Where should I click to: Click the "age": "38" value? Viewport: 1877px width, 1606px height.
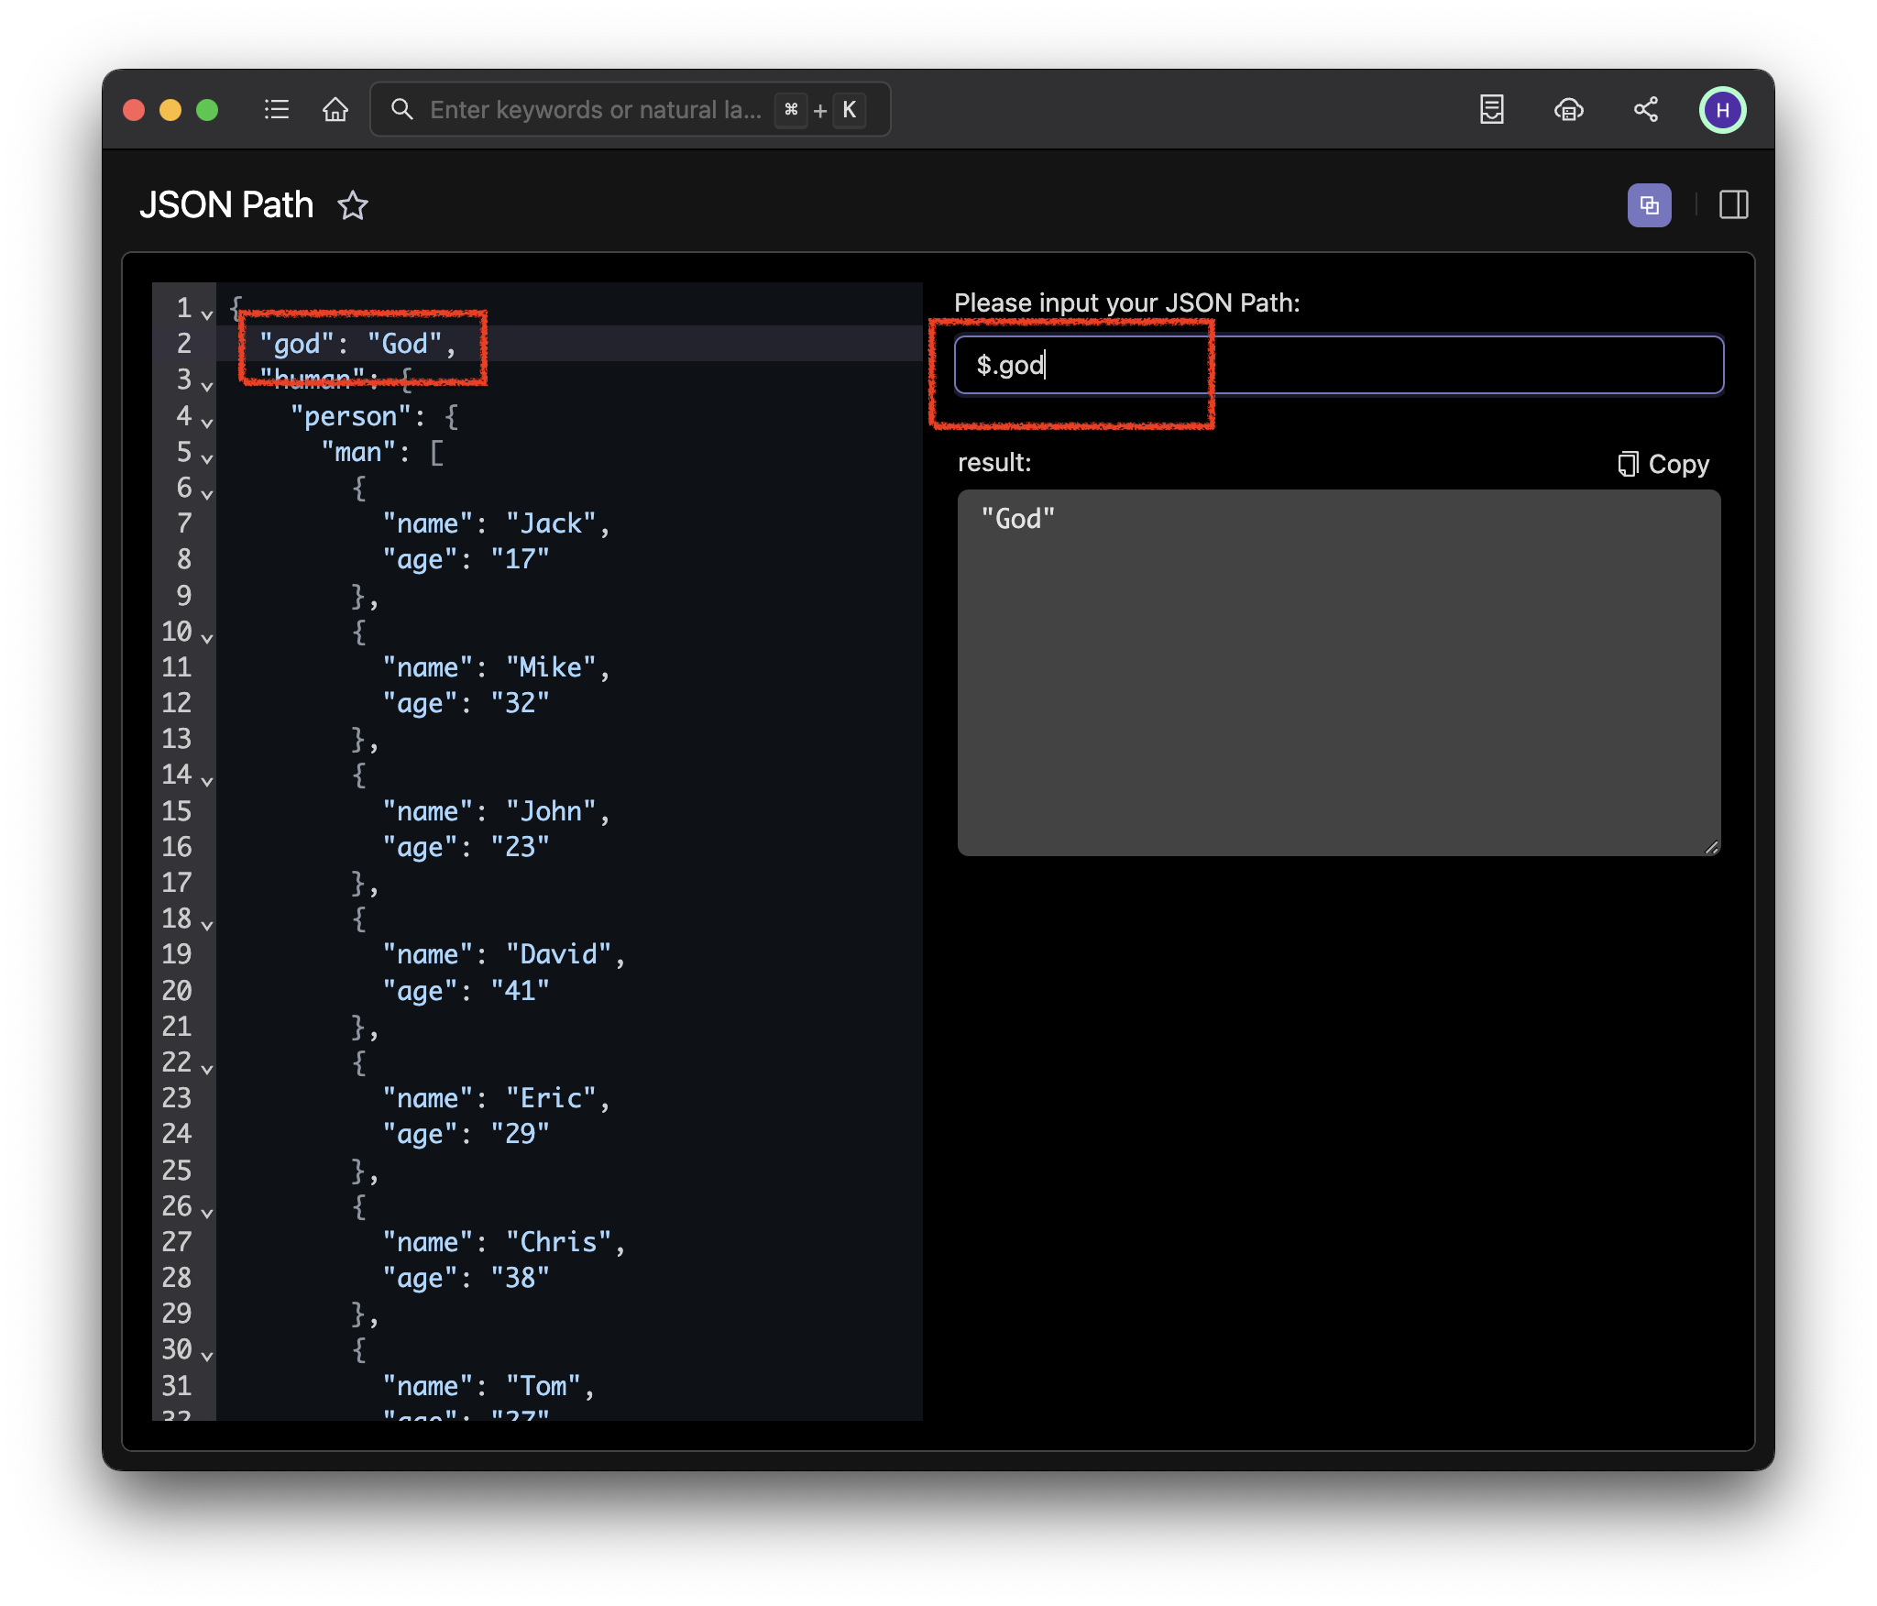[x=520, y=1278]
